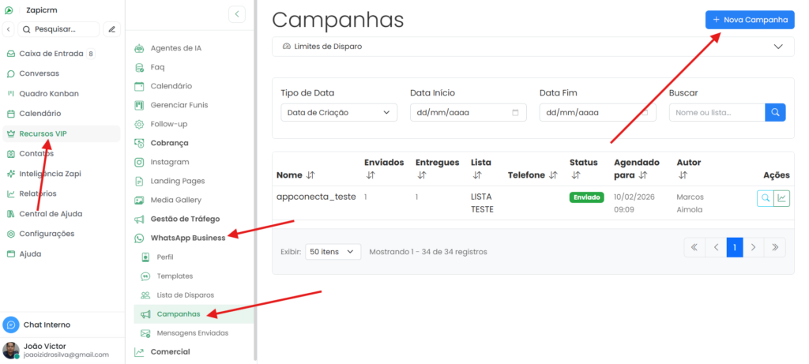Viewport: 809px width, 364px height.
Task: Open the Chat Interno bubble icon
Action: point(11,325)
